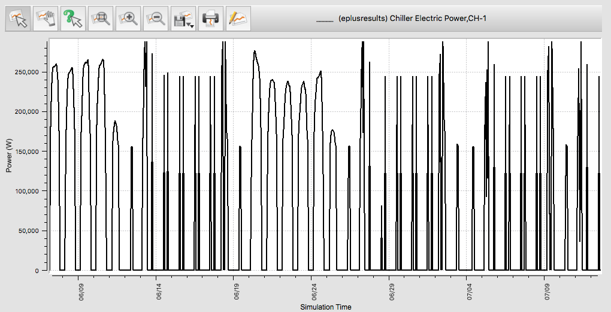Select the pointer selection tool
Image resolution: width=611 pixels, height=312 pixels.
point(17,19)
